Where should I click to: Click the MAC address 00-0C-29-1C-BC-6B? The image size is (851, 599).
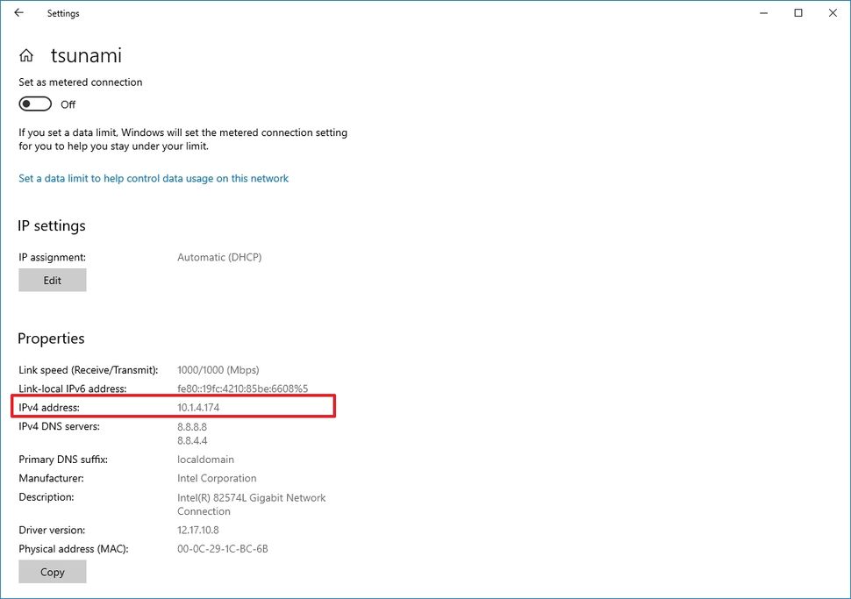(220, 548)
